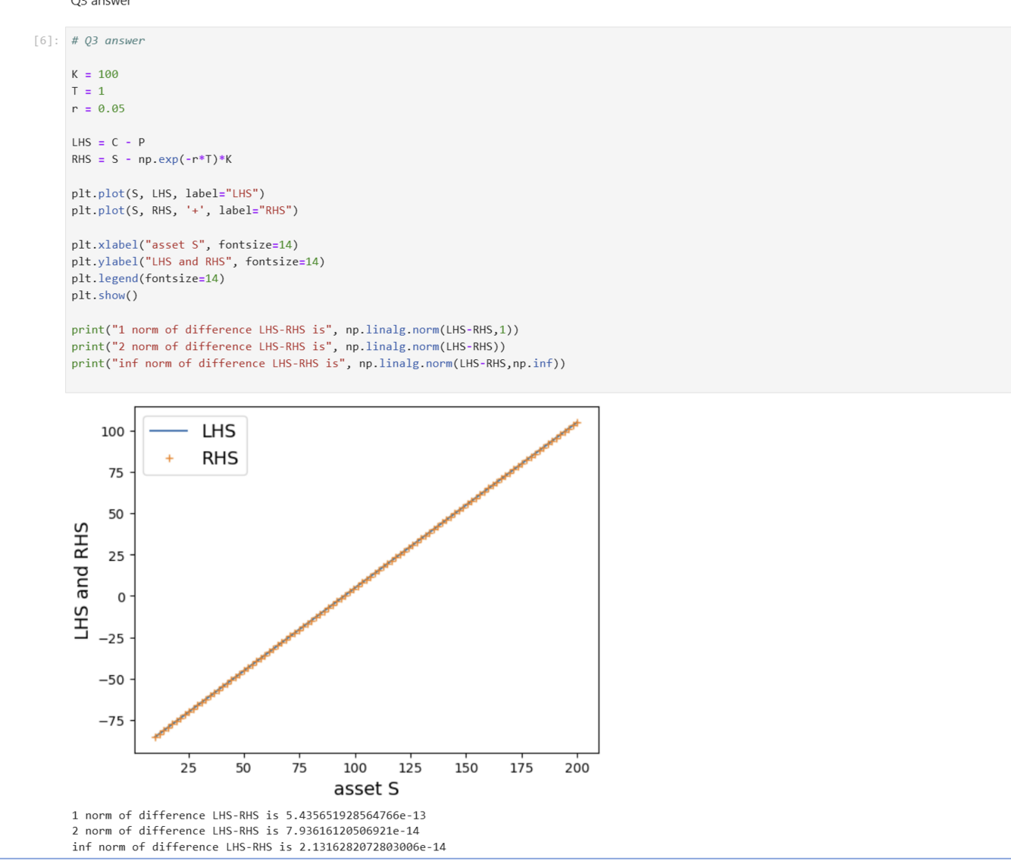Viewport: 1011px width, 864px height.
Task: Click the x-axis tick label 200
Action: click(x=577, y=768)
